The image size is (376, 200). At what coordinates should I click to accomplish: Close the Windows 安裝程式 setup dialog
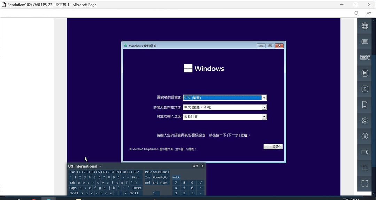point(279,46)
